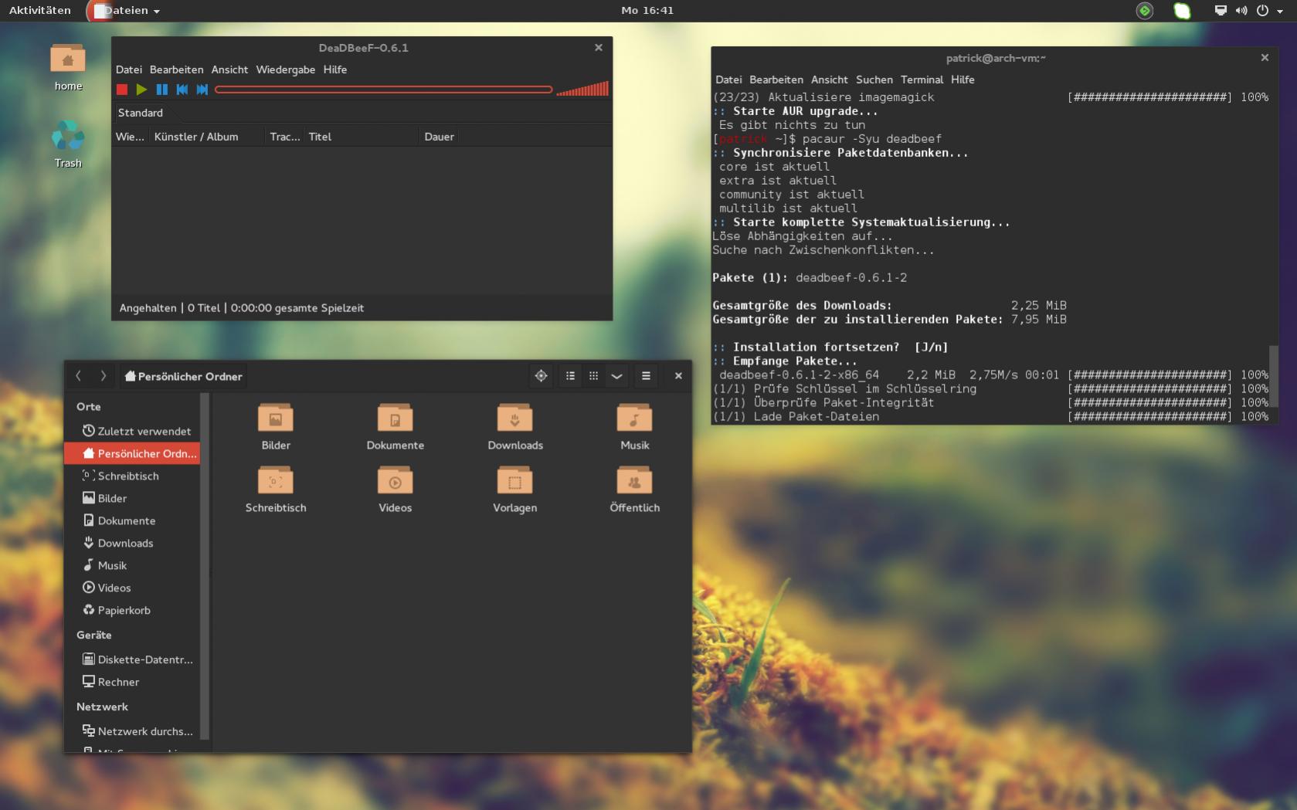Select the Öffentlich folder icon
The image size is (1297, 810).
coord(634,481)
